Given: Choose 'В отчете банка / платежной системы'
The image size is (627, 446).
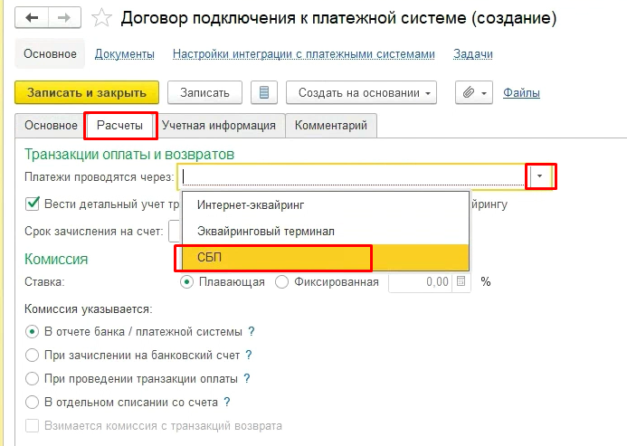Looking at the screenshot, I should click(32, 332).
